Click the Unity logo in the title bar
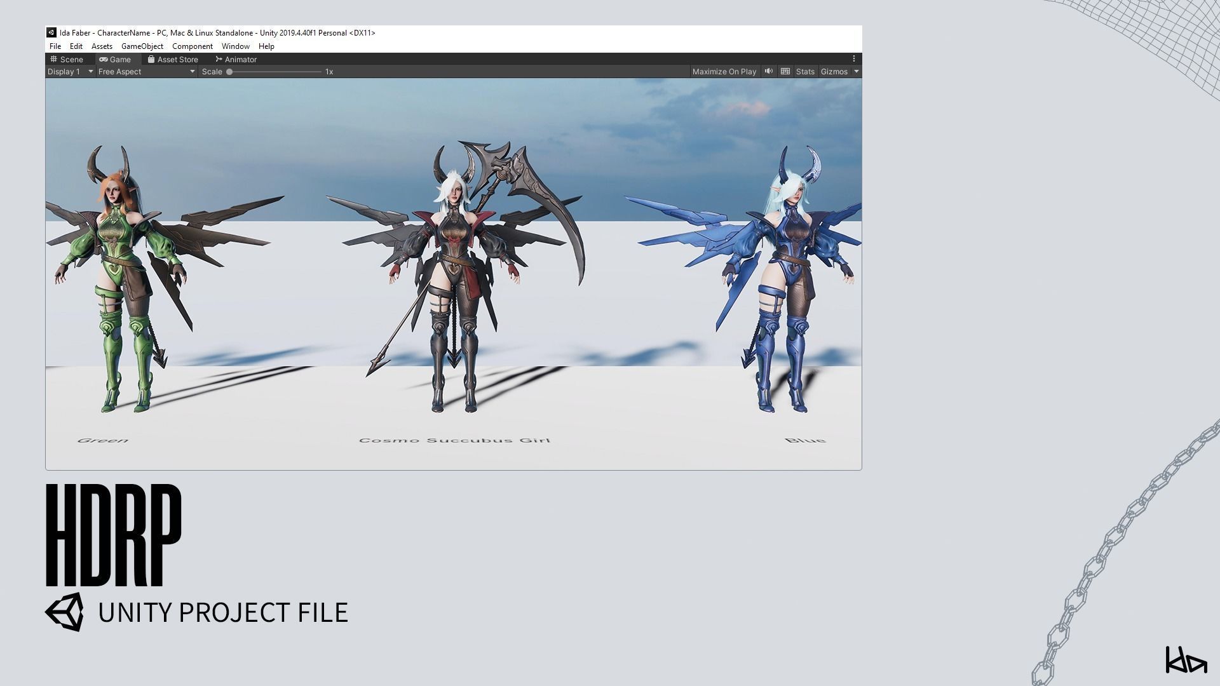 point(51,32)
